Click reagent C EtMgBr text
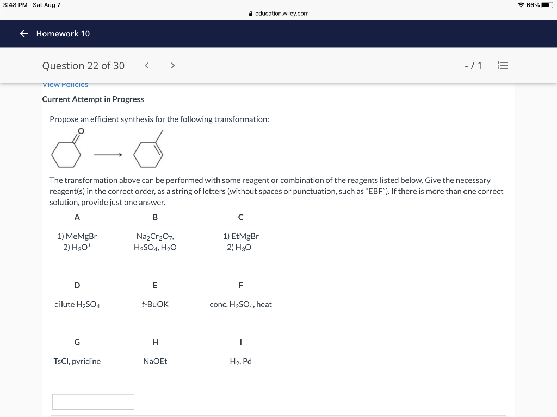 pyautogui.click(x=241, y=242)
